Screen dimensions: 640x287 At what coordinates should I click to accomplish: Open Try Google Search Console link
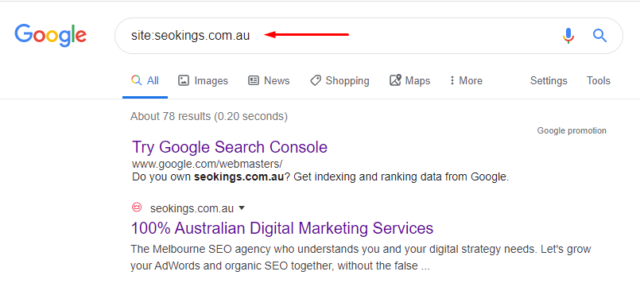[x=230, y=147]
